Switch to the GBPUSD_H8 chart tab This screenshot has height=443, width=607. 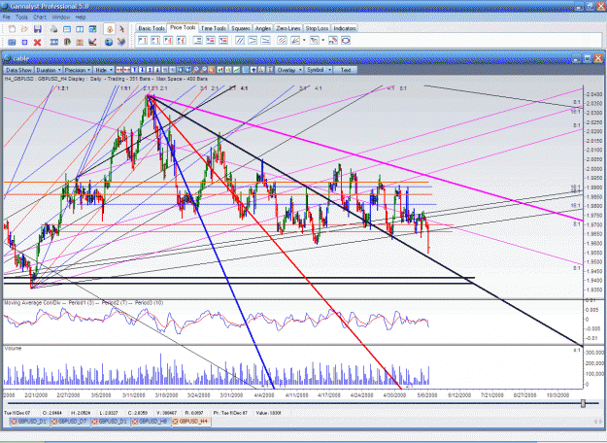point(151,422)
